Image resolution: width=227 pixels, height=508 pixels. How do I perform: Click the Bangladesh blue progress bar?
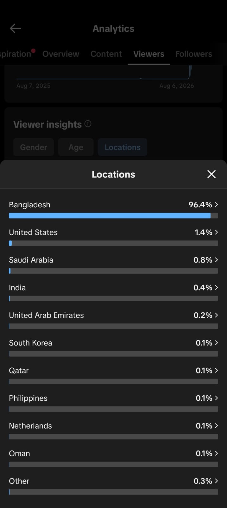click(110, 216)
